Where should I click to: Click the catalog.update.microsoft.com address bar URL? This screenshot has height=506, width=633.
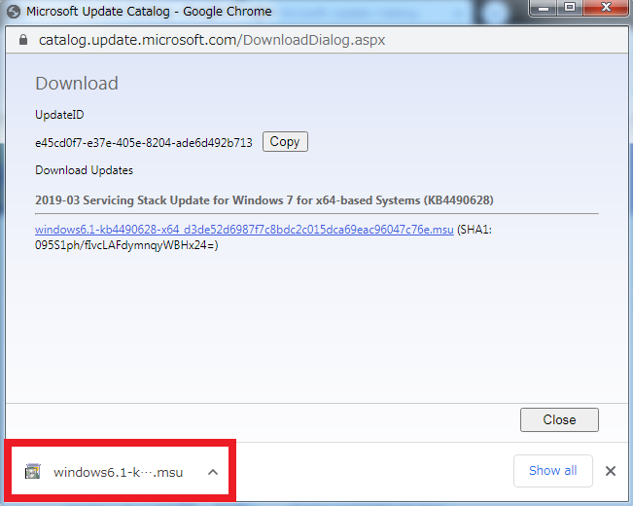pos(212,40)
